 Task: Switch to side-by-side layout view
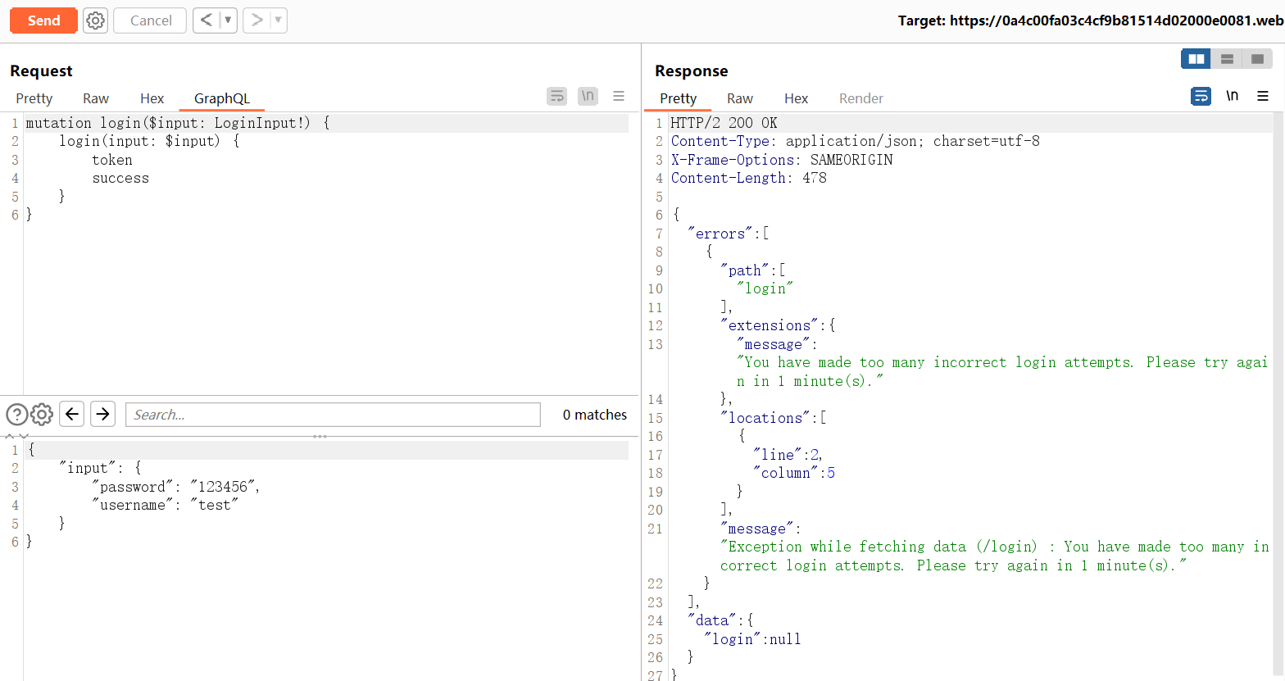pyautogui.click(x=1196, y=59)
